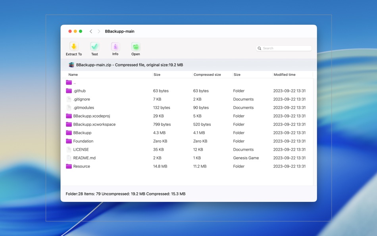Sort by the Name column header

pos(73,75)
